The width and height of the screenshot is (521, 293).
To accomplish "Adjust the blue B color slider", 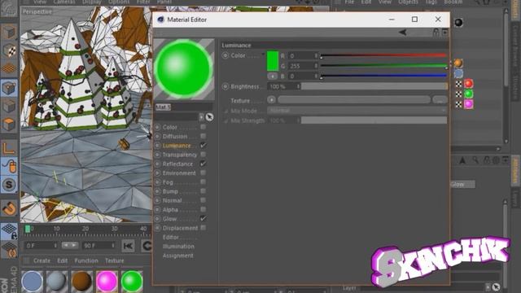I will (383, 76).
